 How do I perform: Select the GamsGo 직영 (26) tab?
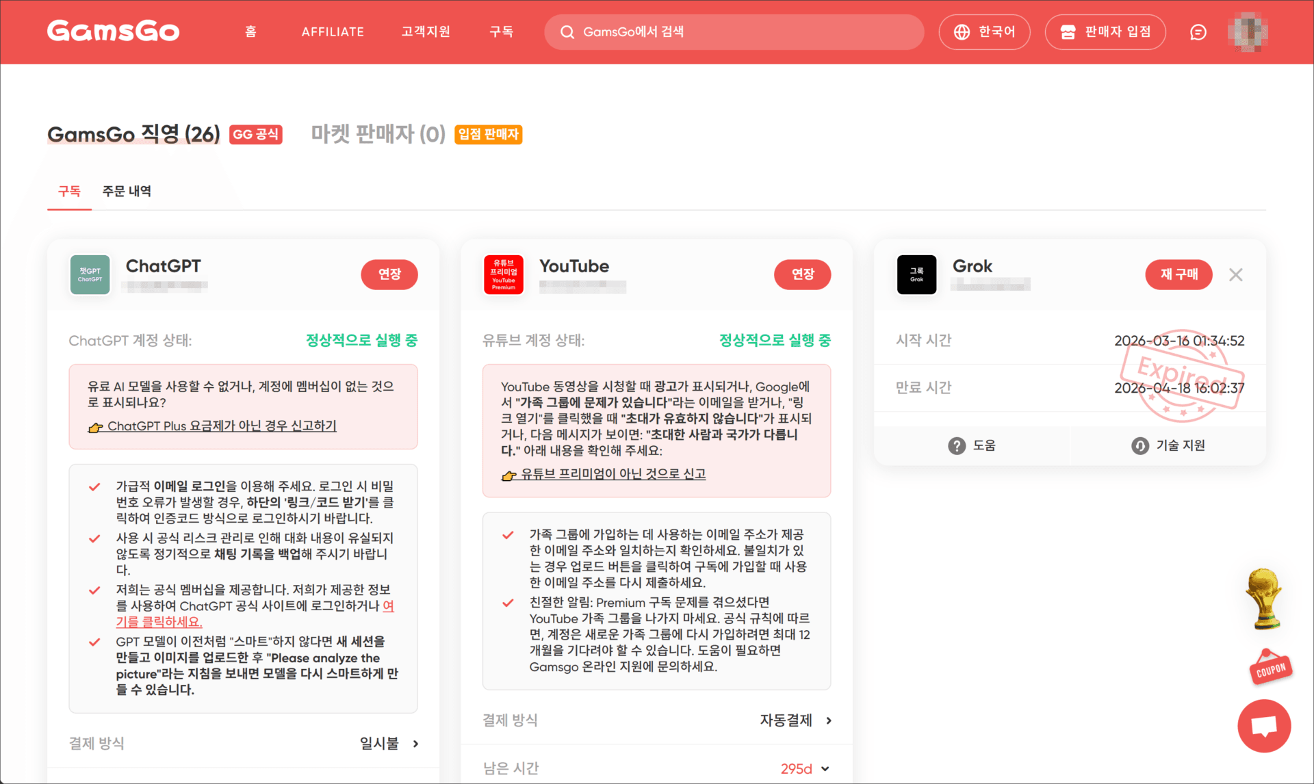133,134
